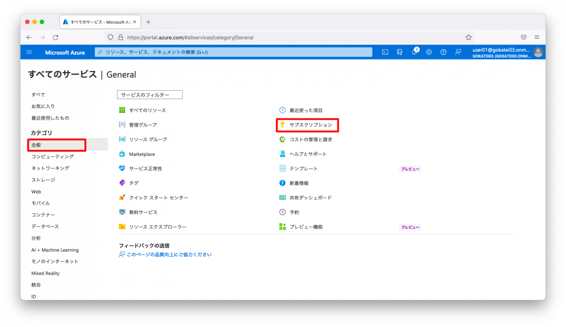Select the Web category

point(36,192)
